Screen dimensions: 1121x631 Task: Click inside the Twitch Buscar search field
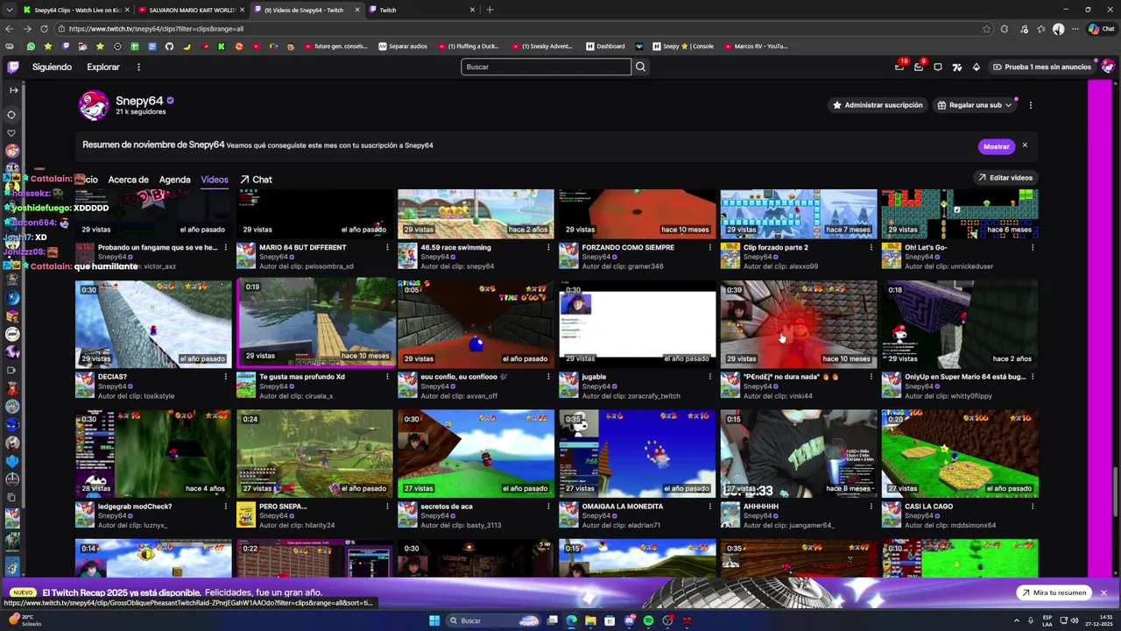[x=546, y=67]
